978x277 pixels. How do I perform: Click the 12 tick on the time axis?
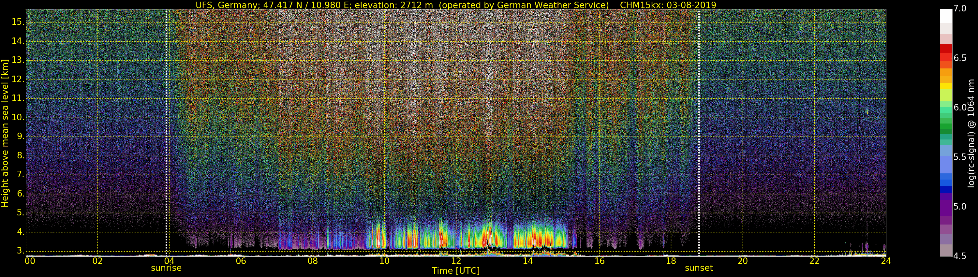pyautogui.click(x=456, y=261)
